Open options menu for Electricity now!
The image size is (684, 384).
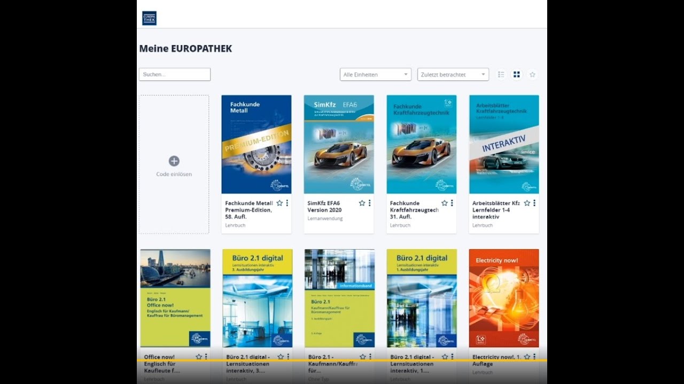click(534, 357)
